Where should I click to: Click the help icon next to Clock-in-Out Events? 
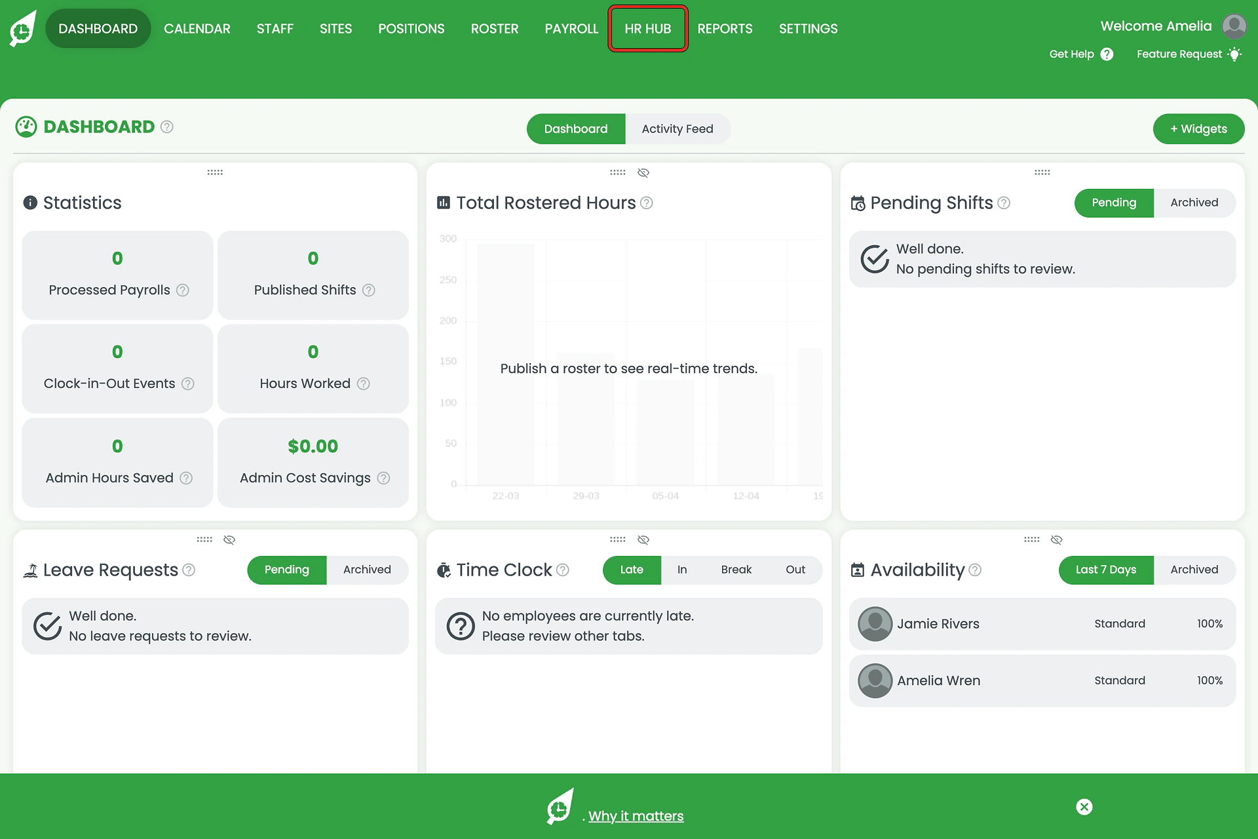click(x=188, y=383)
